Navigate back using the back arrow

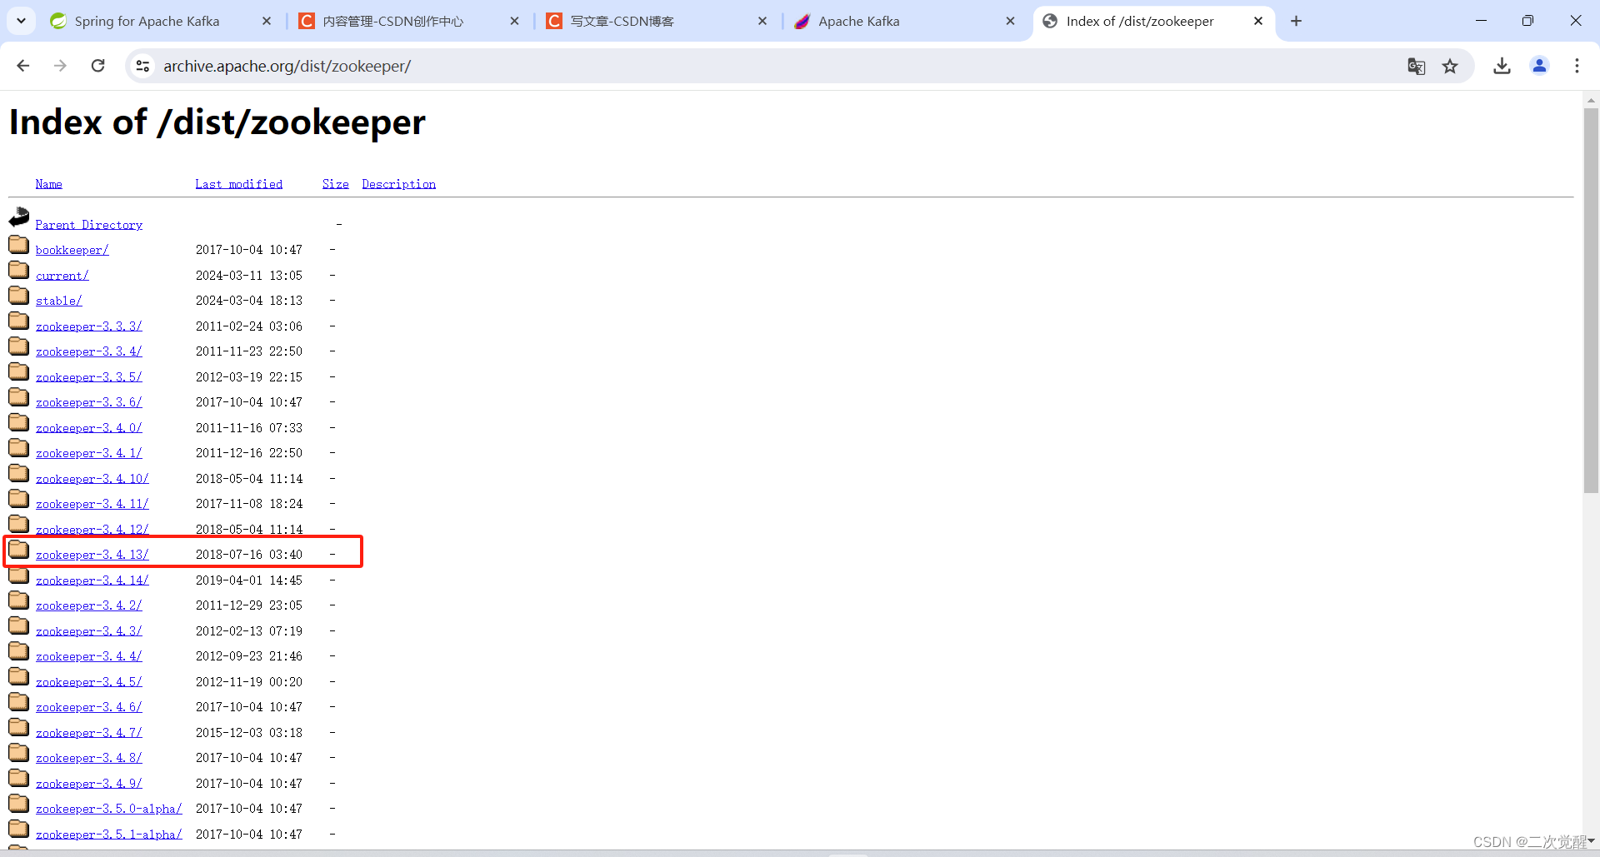click(22, 66)
